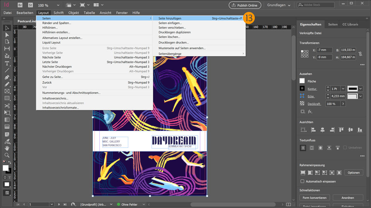Click the Publish Online button
The width and height of the screenshot is (371, 208).
245,5
